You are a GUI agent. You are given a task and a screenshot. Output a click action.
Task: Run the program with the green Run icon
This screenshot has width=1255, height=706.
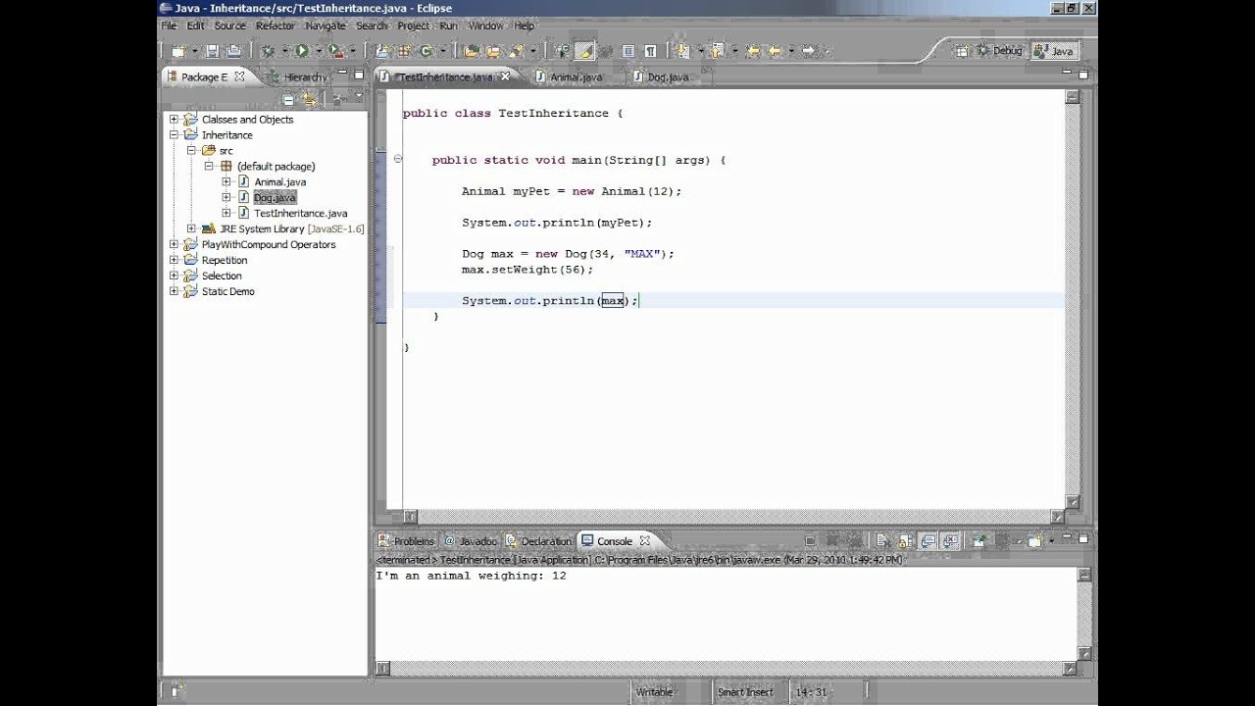click(x=302, y=50)
